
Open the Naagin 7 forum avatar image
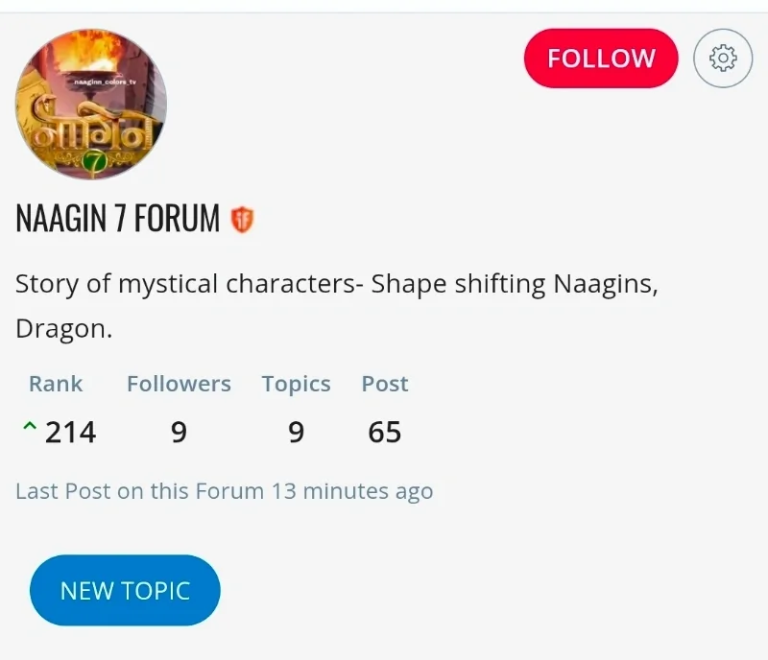click(91, 105)
